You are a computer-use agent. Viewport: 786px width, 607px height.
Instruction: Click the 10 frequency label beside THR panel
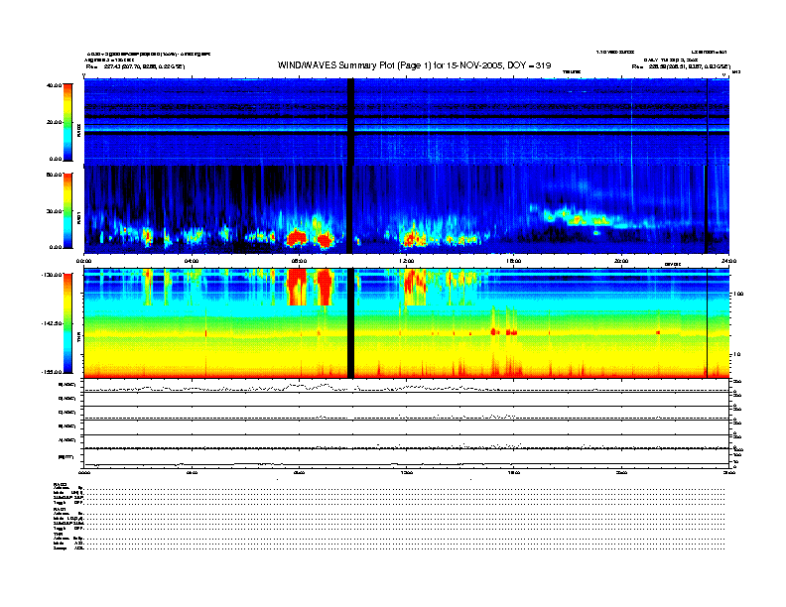point(737,355)
